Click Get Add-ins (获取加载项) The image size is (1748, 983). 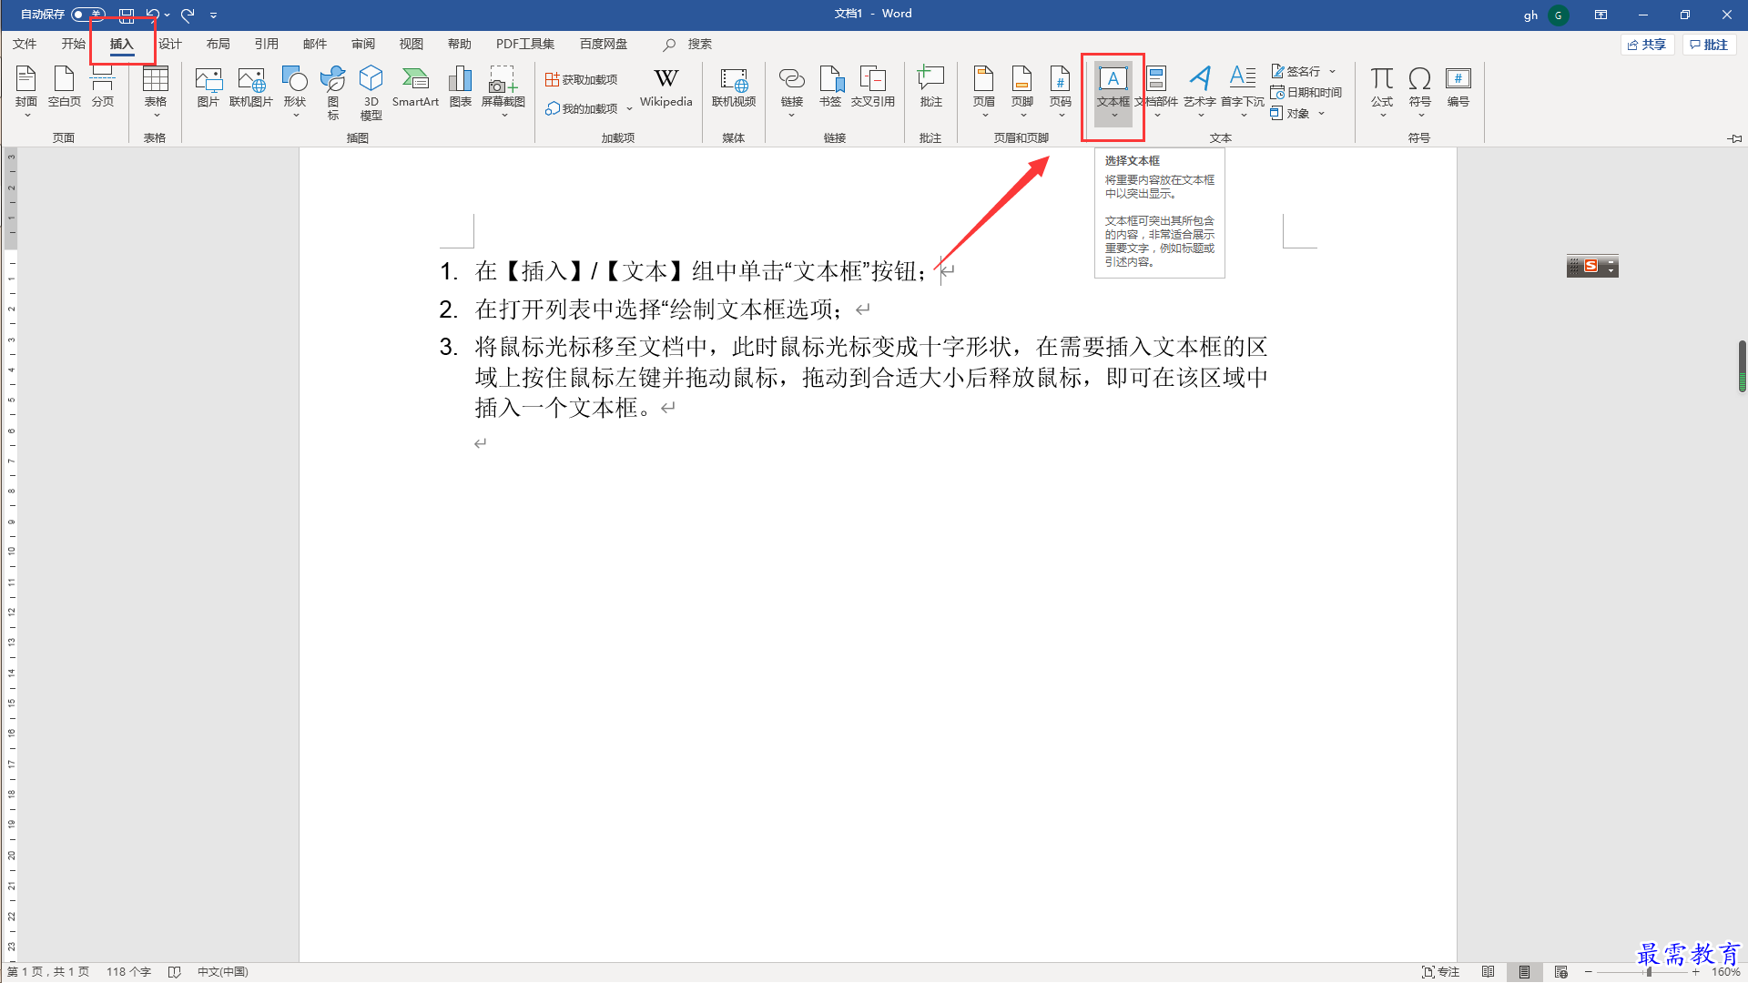coord(582,80)
